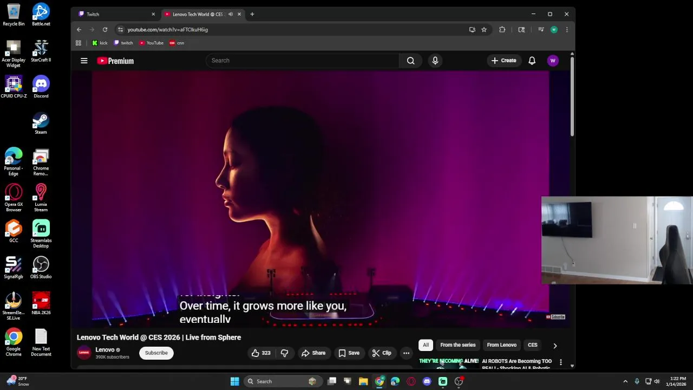The image size is (693, 390).
Task: Open Discord desktop shortcut
Action: pos(41,87)
